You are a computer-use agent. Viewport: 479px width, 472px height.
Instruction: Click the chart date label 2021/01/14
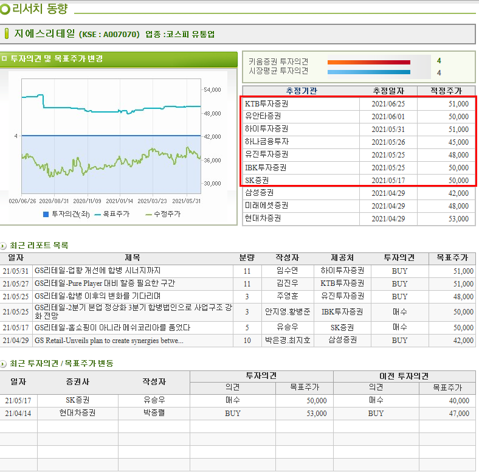(119, 201)
